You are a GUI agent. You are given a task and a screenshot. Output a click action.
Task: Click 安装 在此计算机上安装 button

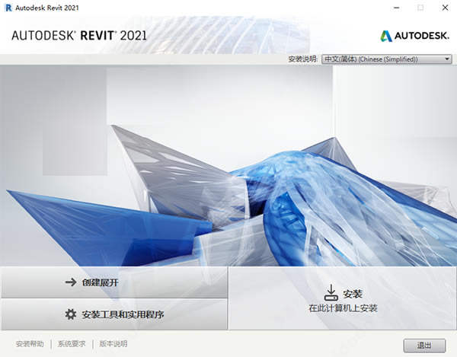point(343,298)
